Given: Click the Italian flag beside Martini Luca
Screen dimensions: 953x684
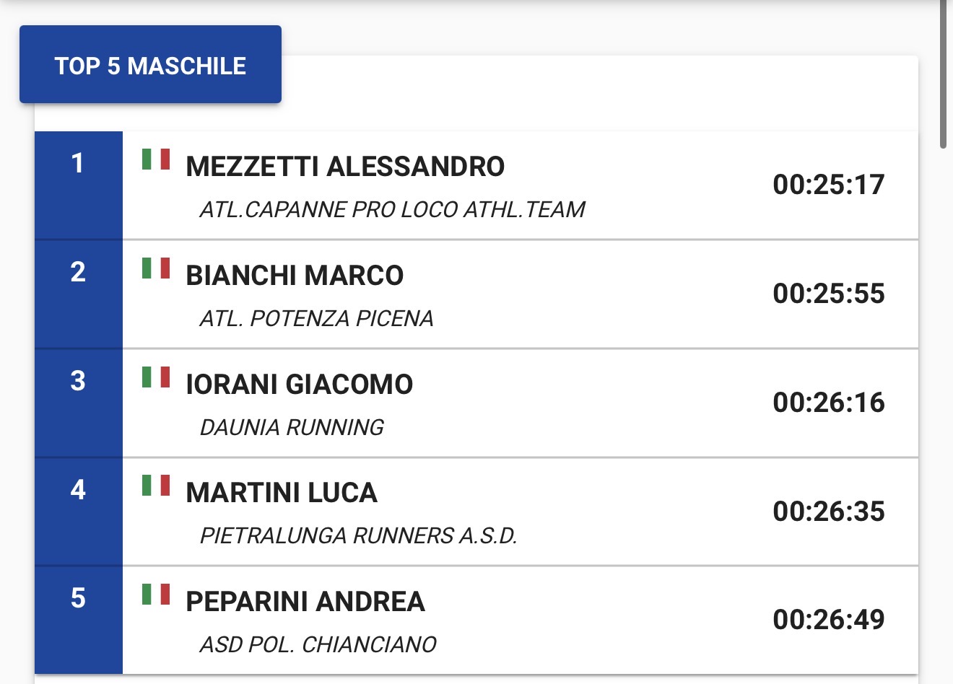Looking at the screenshot, I should coord(156,485).
